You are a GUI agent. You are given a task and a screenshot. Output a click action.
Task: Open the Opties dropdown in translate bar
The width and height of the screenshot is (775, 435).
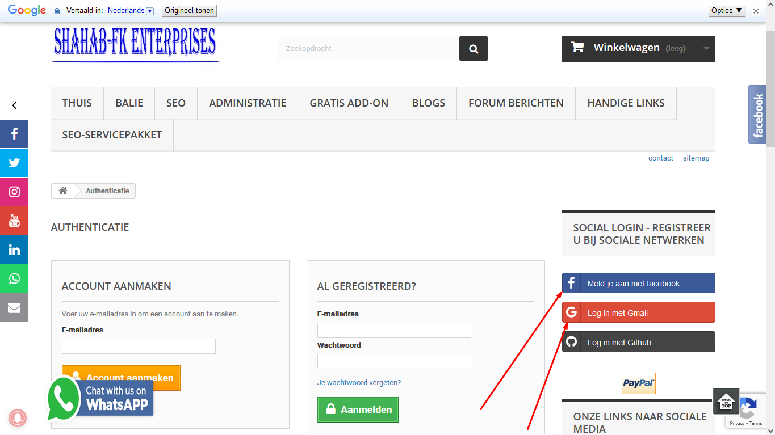tap(727, 11)
